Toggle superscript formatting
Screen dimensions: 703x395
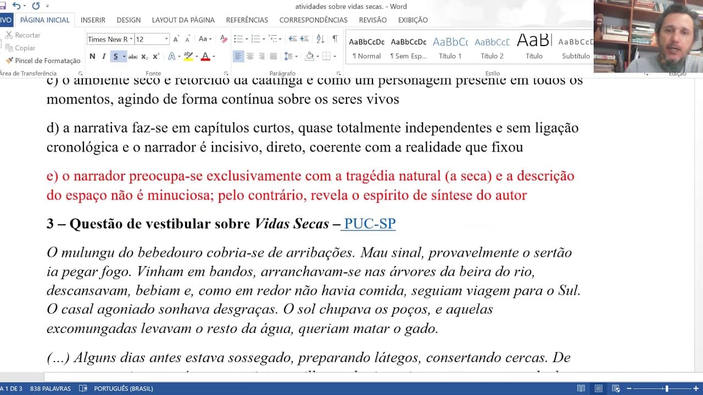(156, 57)
